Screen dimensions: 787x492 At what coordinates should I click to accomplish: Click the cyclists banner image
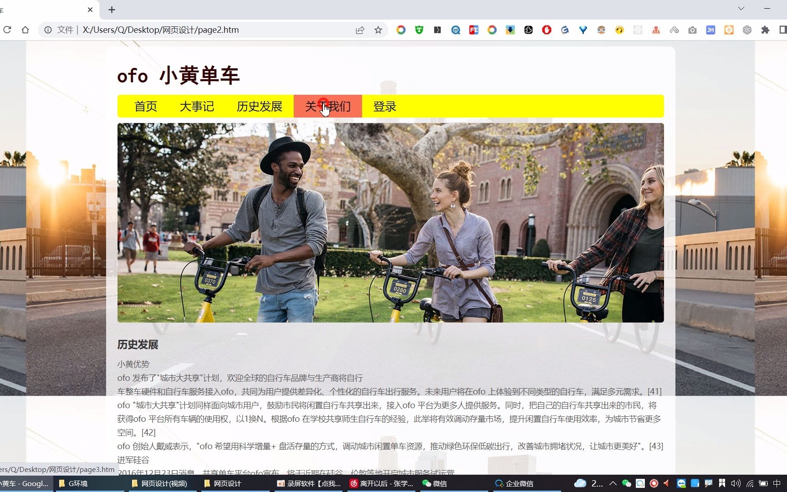point(391,223)
